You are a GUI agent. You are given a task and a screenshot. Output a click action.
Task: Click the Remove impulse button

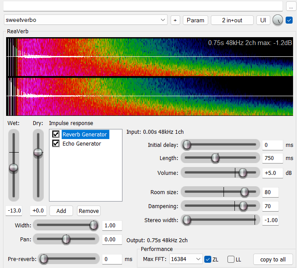pyautogui.click(x=89, y=211)
